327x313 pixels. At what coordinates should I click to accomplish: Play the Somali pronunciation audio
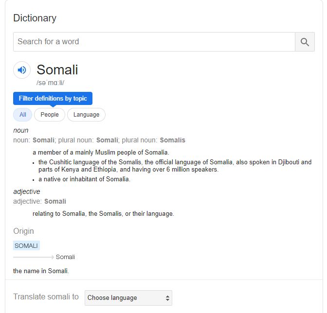[22, 70]
